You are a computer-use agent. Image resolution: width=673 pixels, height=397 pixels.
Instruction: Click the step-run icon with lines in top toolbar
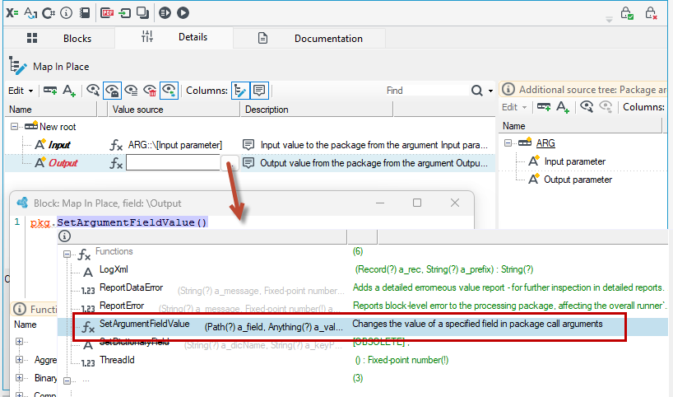click(165, 13)
